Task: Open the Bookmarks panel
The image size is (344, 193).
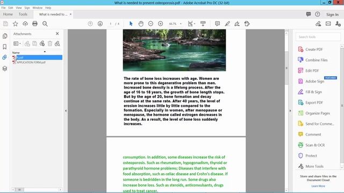Action: pyautogui.click(x=5, y=47)
